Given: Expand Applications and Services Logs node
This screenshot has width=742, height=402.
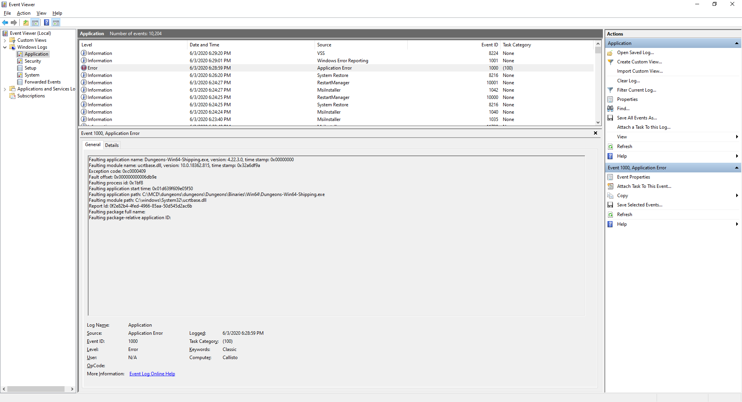Looking at the screenshot, I should click(5, 89).
